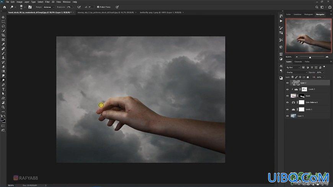Select the Pen tool
Viewport: 333px width, 187px height.
[3, 85]
